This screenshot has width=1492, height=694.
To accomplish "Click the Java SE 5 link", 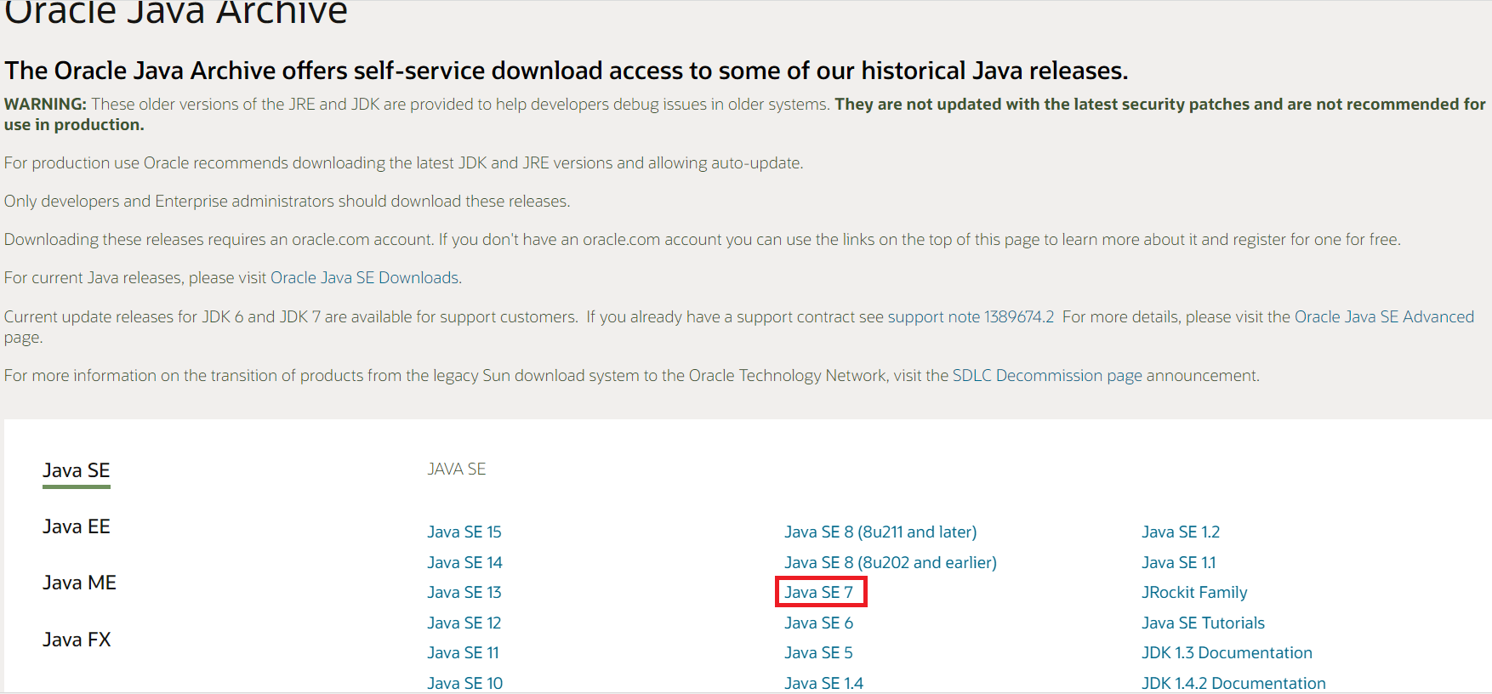I will click(x=818, y=652).
